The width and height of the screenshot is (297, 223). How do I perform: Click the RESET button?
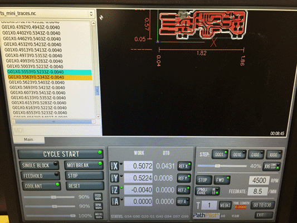click(85, 186)
